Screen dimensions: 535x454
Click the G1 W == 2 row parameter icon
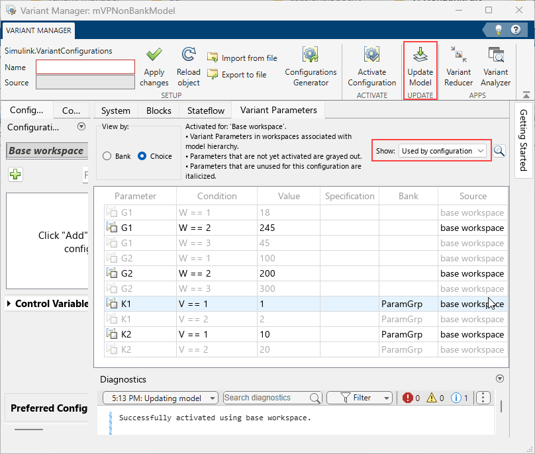click(x=112, y=227)
